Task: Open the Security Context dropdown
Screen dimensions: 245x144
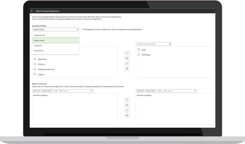Action: pos(56,29)
